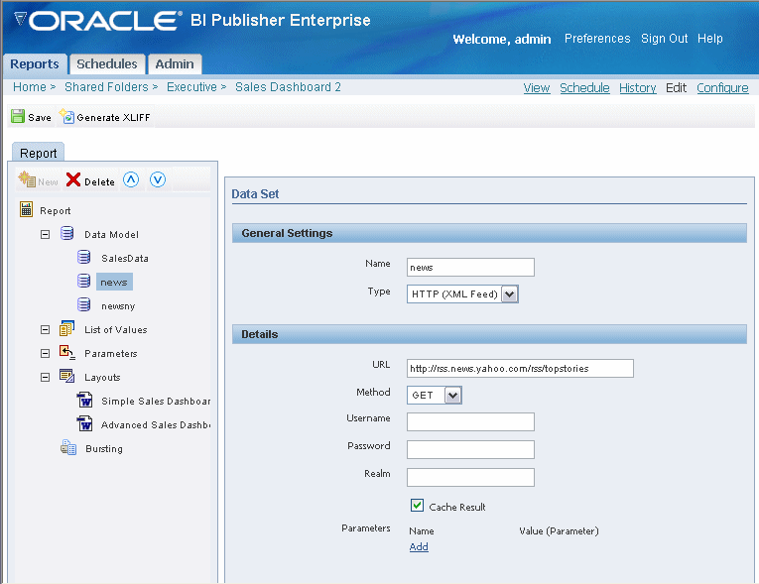Click the news dataset icon
This screenshot has height=584, width=759.
(83, 281)
